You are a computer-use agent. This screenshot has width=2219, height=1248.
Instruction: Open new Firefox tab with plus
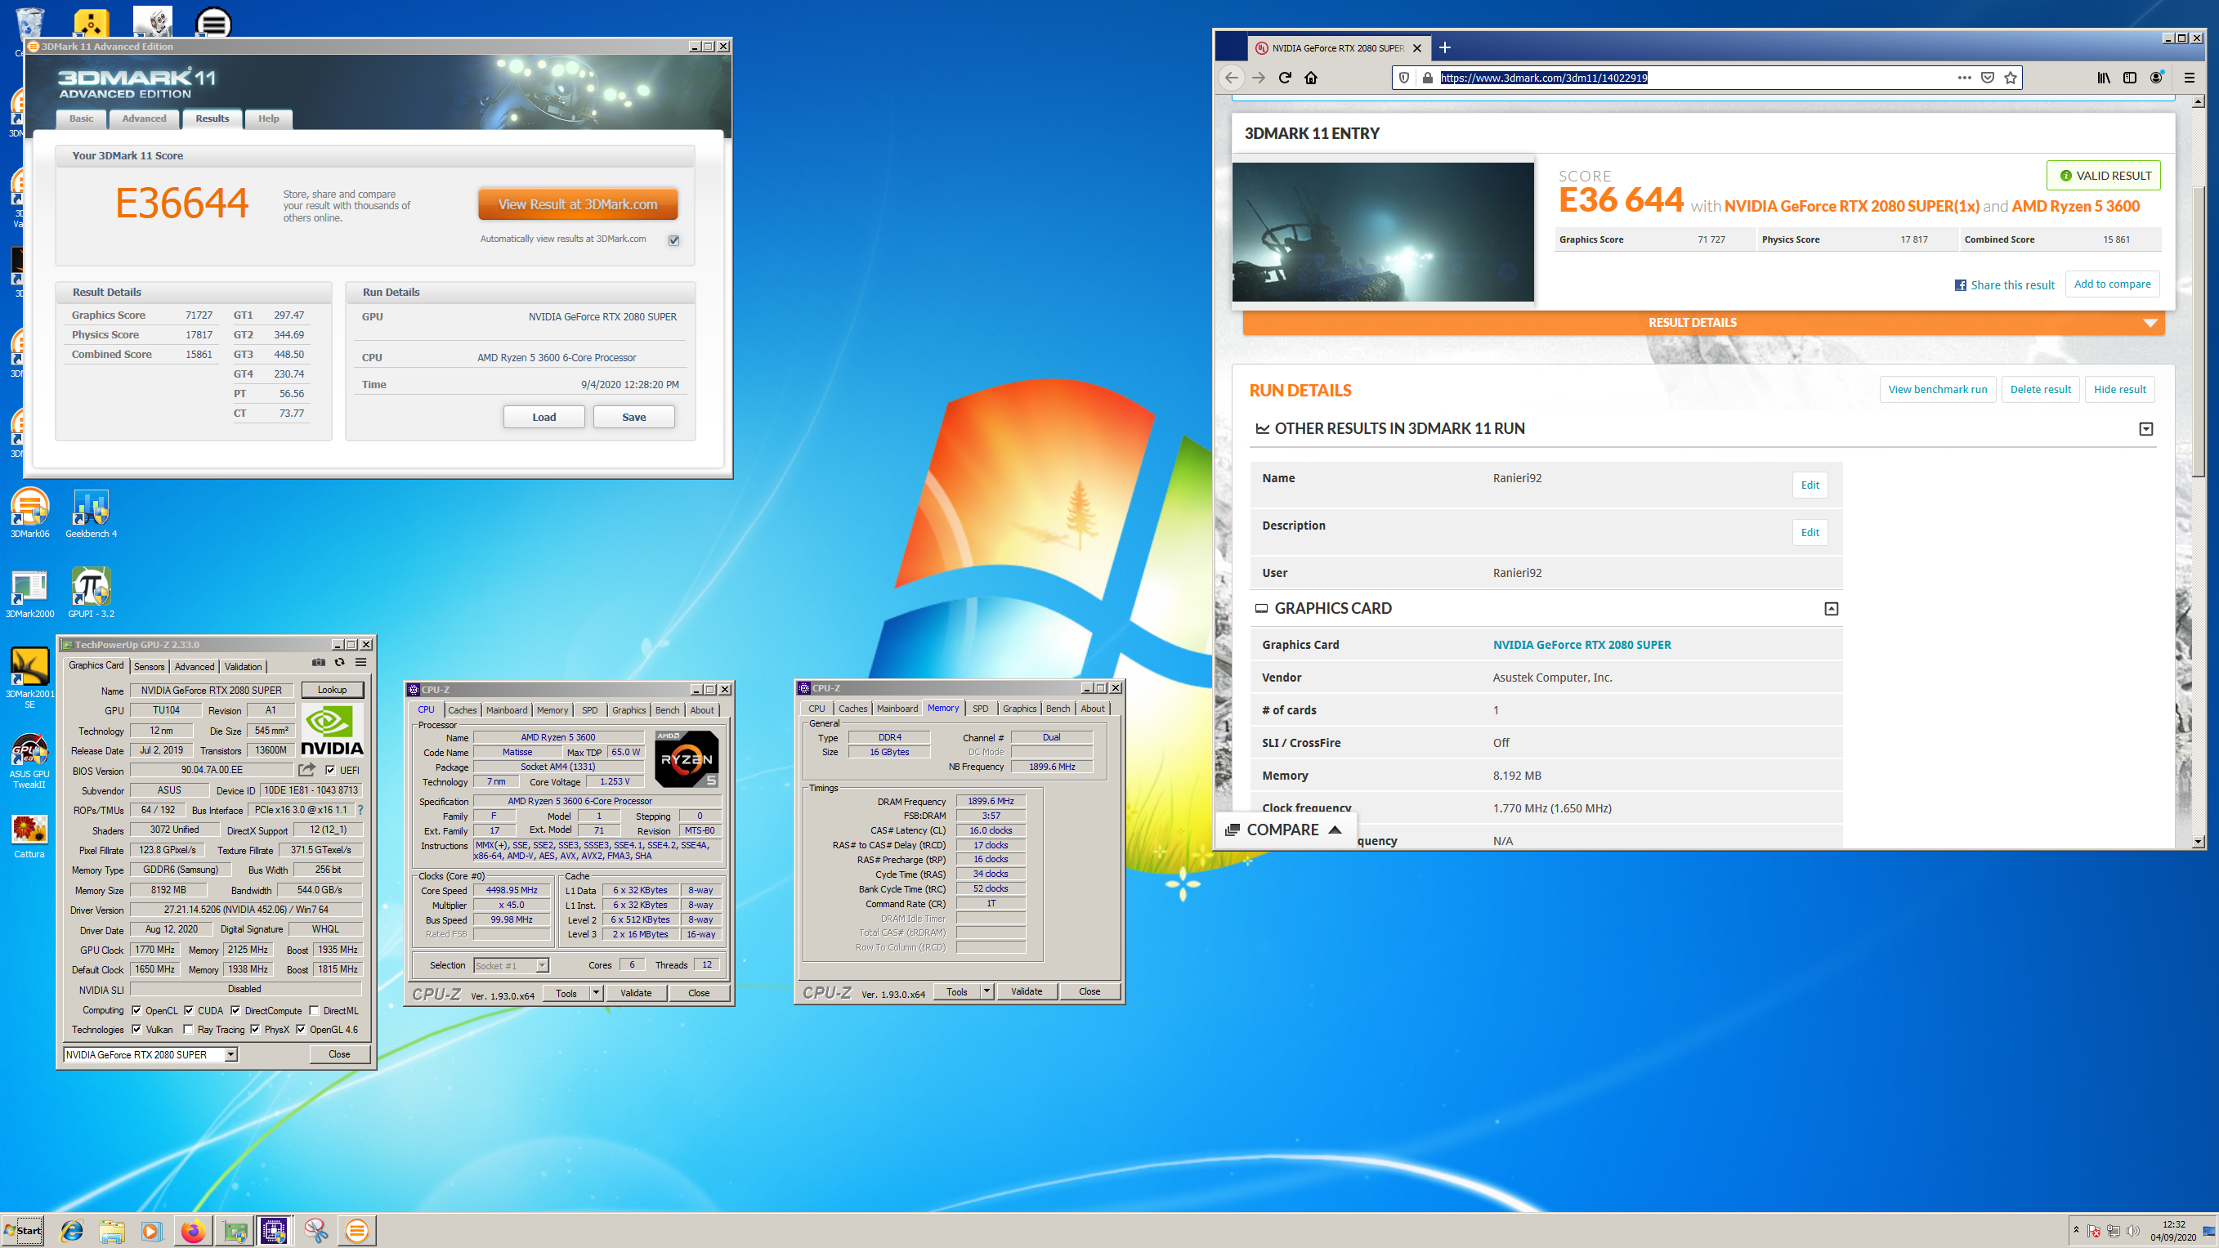[x=1444, y=47]
